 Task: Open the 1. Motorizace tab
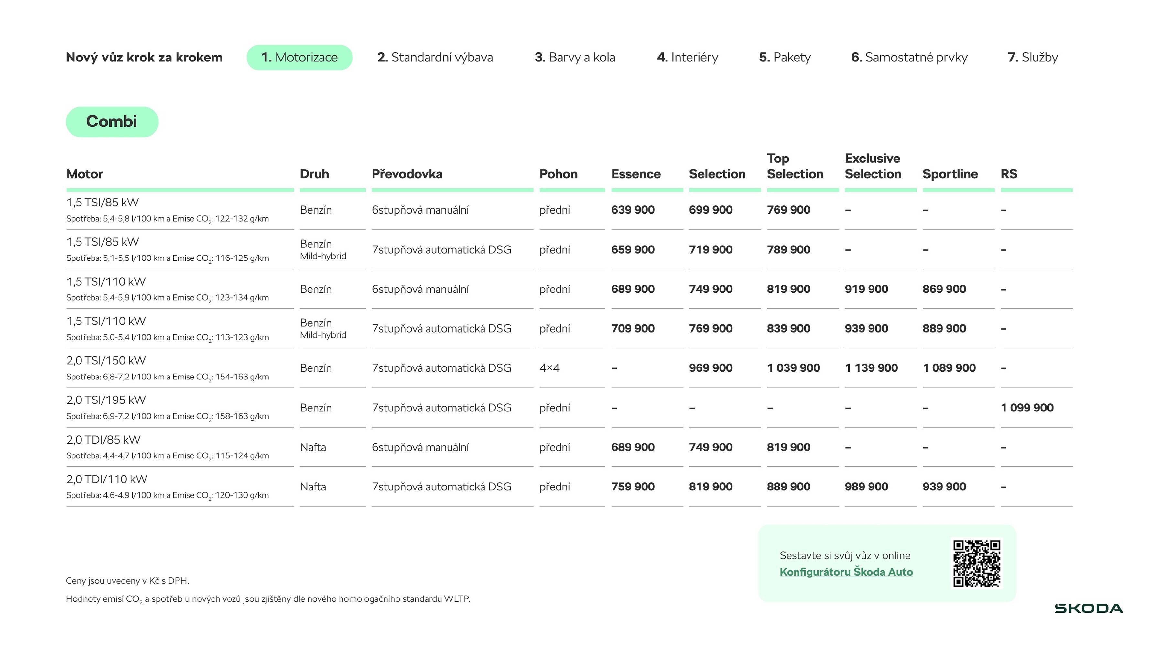tap(299, 57)
